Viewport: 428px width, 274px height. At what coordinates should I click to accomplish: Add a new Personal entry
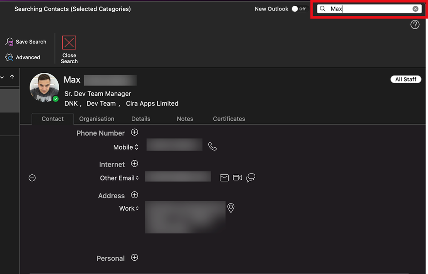(135, 257)
